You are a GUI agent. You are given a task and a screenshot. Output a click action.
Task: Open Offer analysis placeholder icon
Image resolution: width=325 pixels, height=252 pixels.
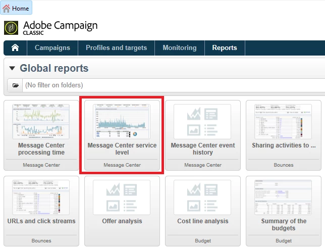[x=122, y=197]
